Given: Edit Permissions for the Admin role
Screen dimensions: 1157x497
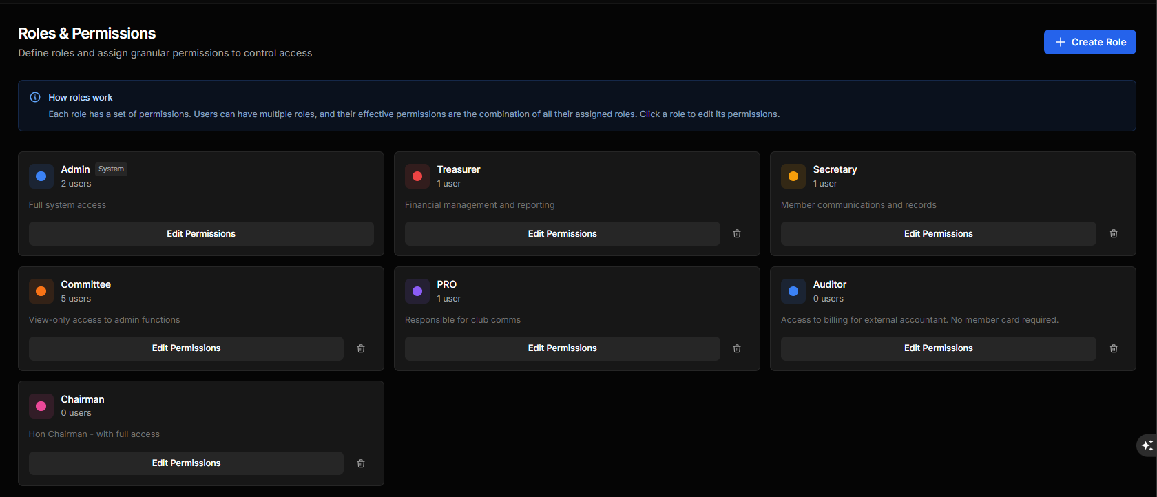Looking at the screenshot, I should (x=201, y=234).
